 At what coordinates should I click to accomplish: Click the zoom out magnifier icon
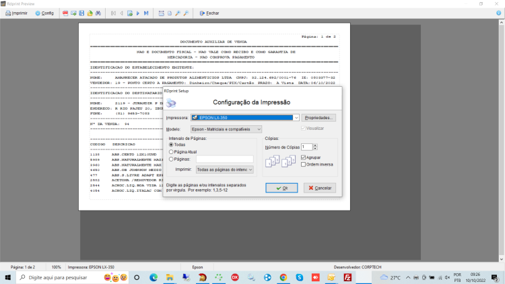[186, 13]
